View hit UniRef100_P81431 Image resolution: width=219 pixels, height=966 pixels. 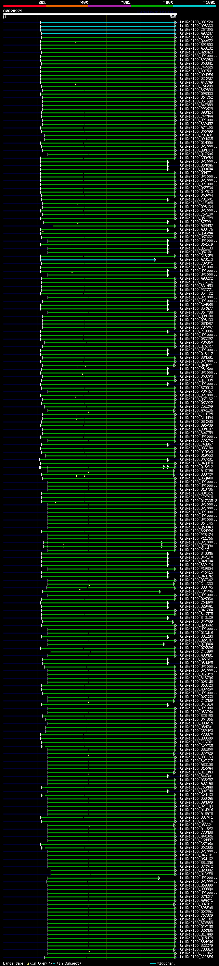click(x=196, y=135)
